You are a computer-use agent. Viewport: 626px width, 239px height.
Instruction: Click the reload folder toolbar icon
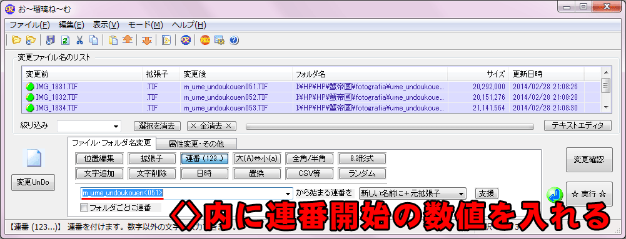click(31, 40)
